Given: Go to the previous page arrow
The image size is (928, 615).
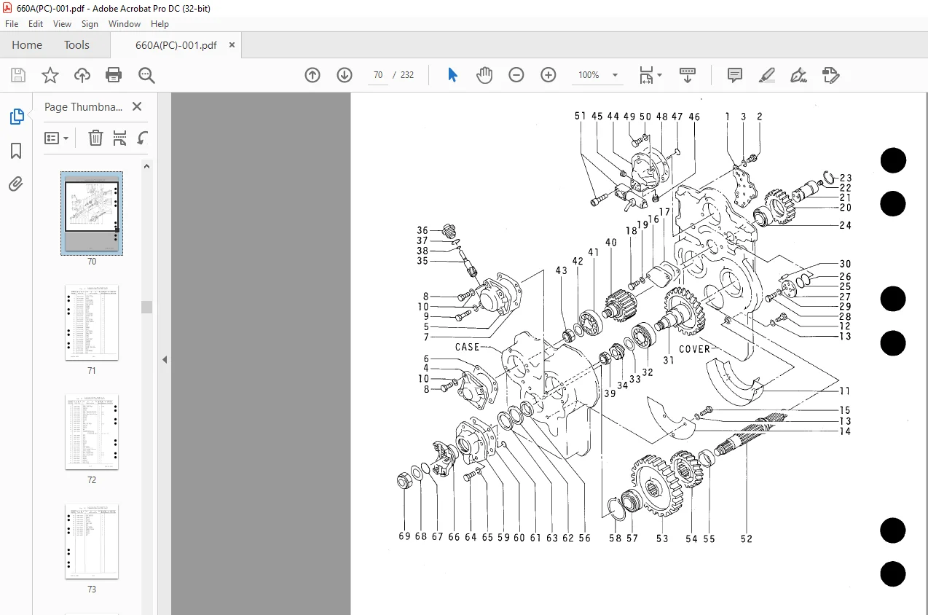Looking at the screenshot, I should point(312,75).
